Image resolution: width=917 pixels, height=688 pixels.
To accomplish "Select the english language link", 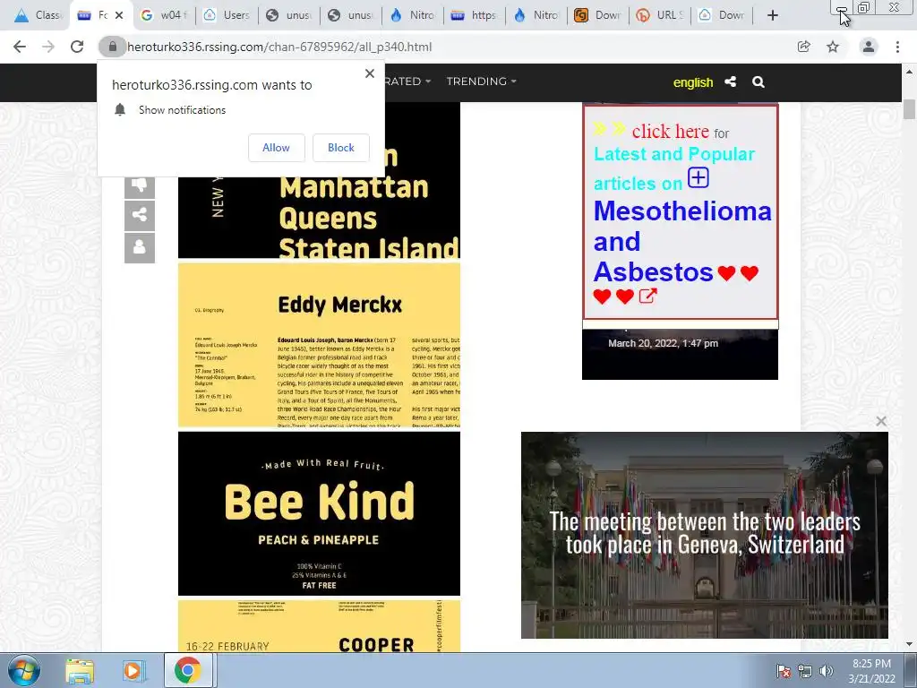I will point(693,82).
